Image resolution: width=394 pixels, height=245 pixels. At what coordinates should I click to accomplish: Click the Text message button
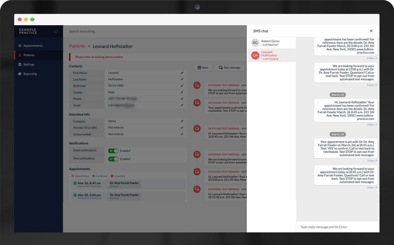coord(230,68)
